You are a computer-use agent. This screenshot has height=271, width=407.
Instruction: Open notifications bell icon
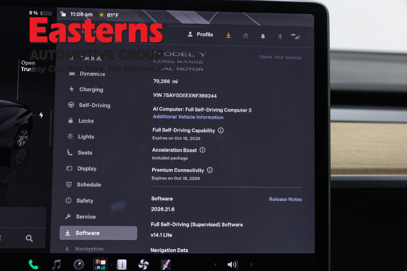(x=263, y=36)
